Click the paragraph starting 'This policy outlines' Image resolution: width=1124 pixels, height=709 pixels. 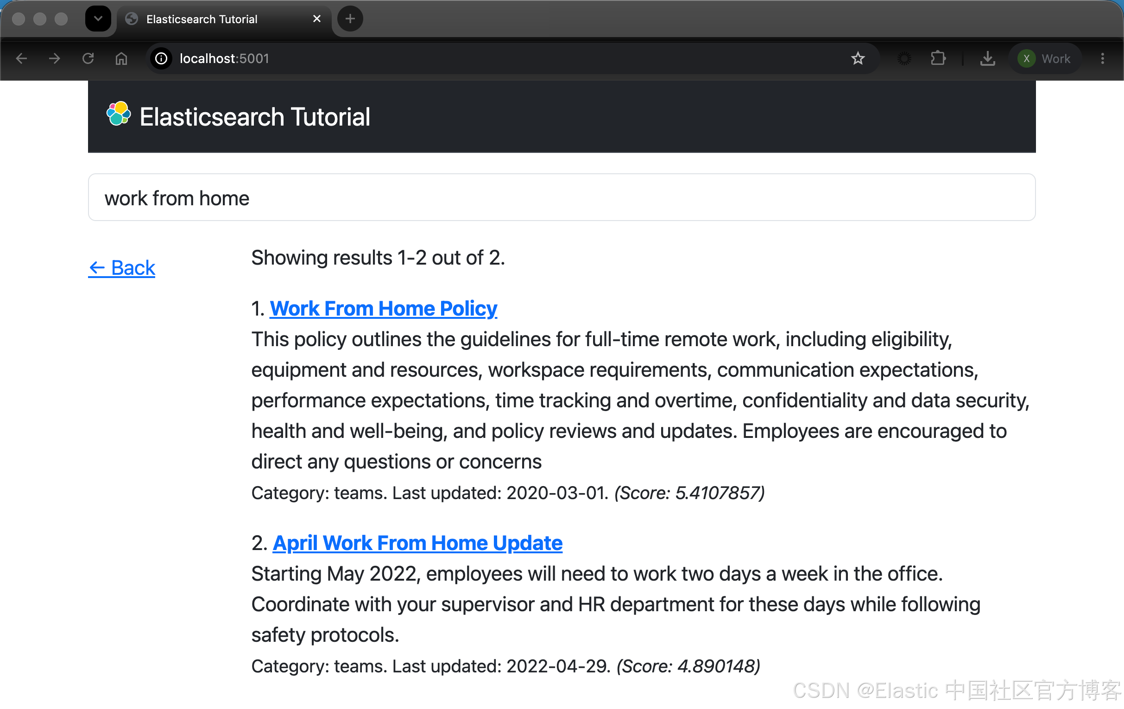pos(640,400)
